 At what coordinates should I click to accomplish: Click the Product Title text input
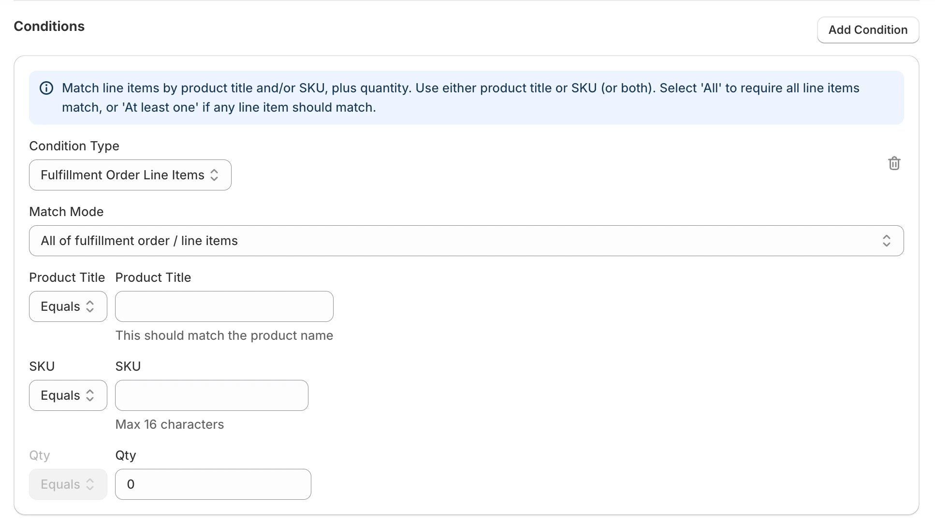(224, 306)
